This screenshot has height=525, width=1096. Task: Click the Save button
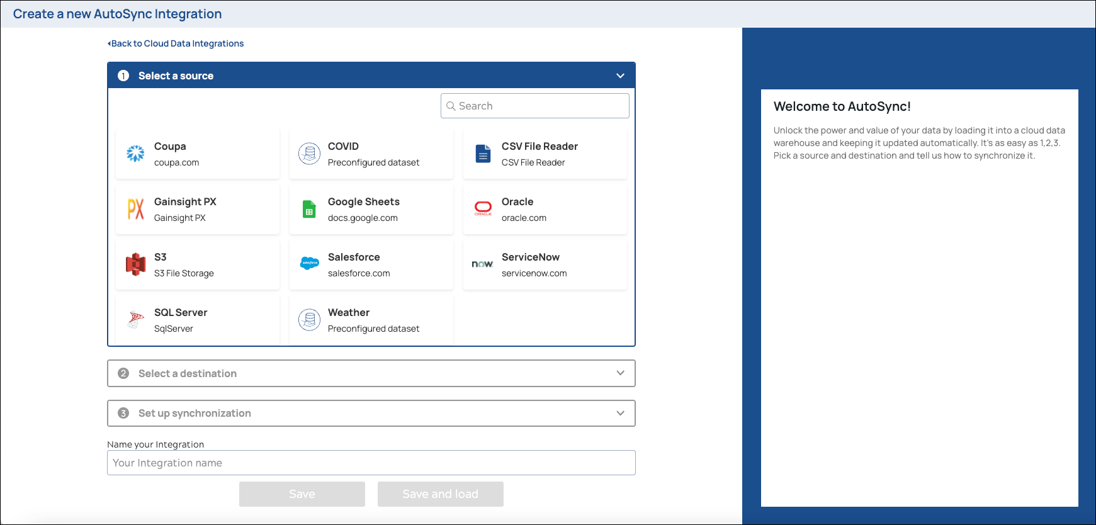coord(302,494)
